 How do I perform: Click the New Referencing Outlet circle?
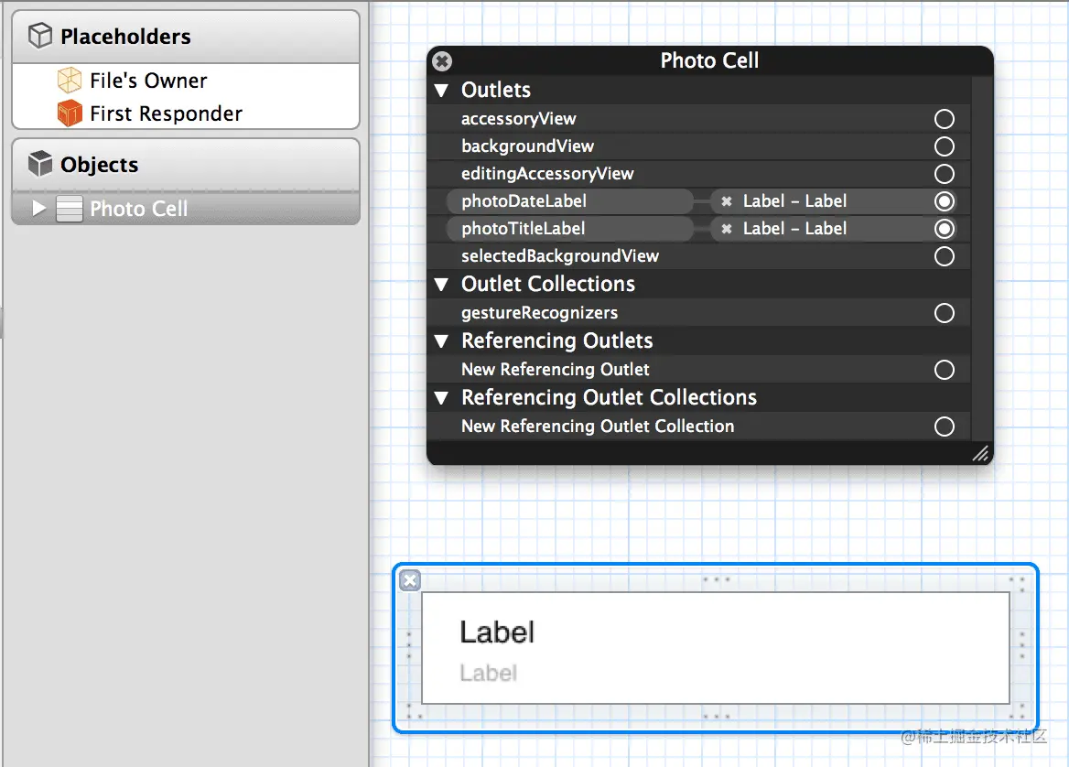click(945, 370)
